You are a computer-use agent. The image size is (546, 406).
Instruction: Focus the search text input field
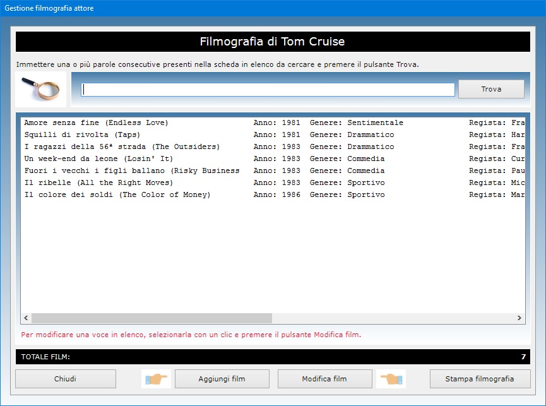(268, 90)
